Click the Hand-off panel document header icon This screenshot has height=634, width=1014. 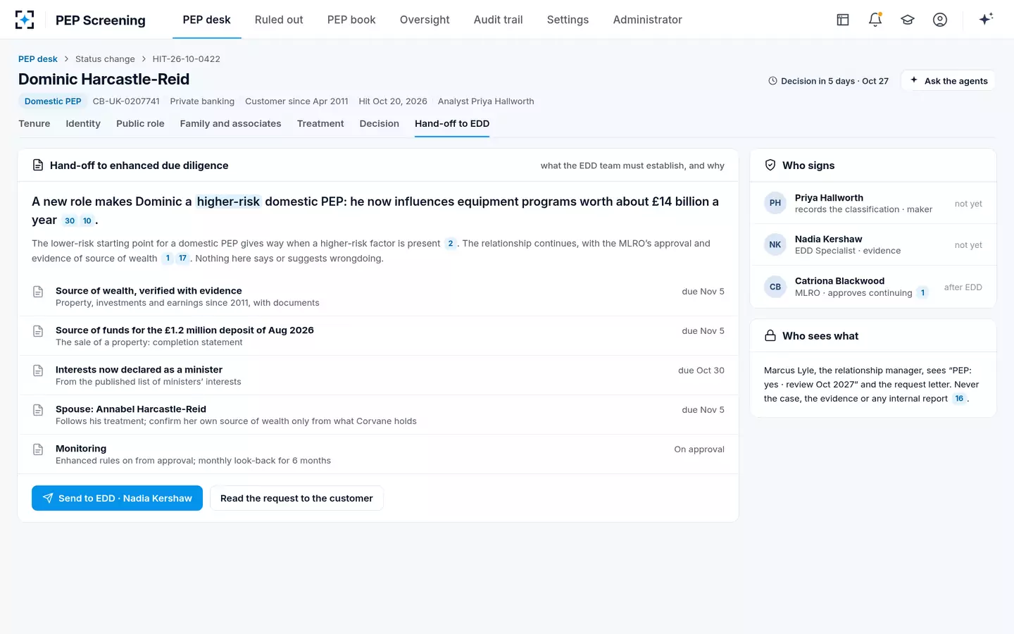coord(38,166)
